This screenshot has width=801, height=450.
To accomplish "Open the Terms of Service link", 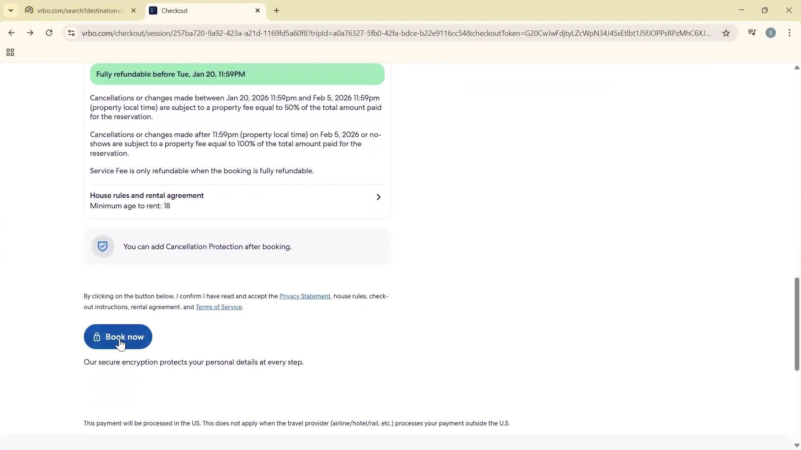I will pos(219,307).
